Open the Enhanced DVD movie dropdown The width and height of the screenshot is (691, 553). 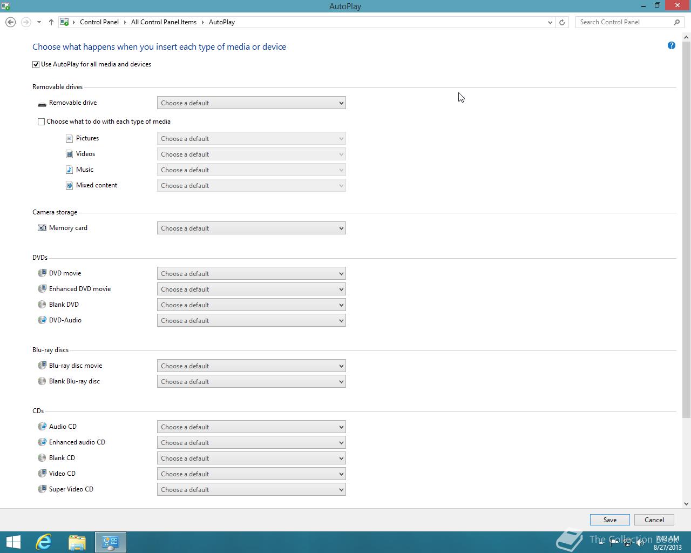252,289
